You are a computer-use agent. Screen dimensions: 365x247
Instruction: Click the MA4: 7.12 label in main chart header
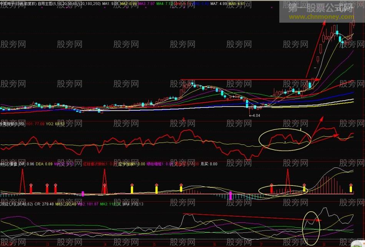tap(164, 4)
